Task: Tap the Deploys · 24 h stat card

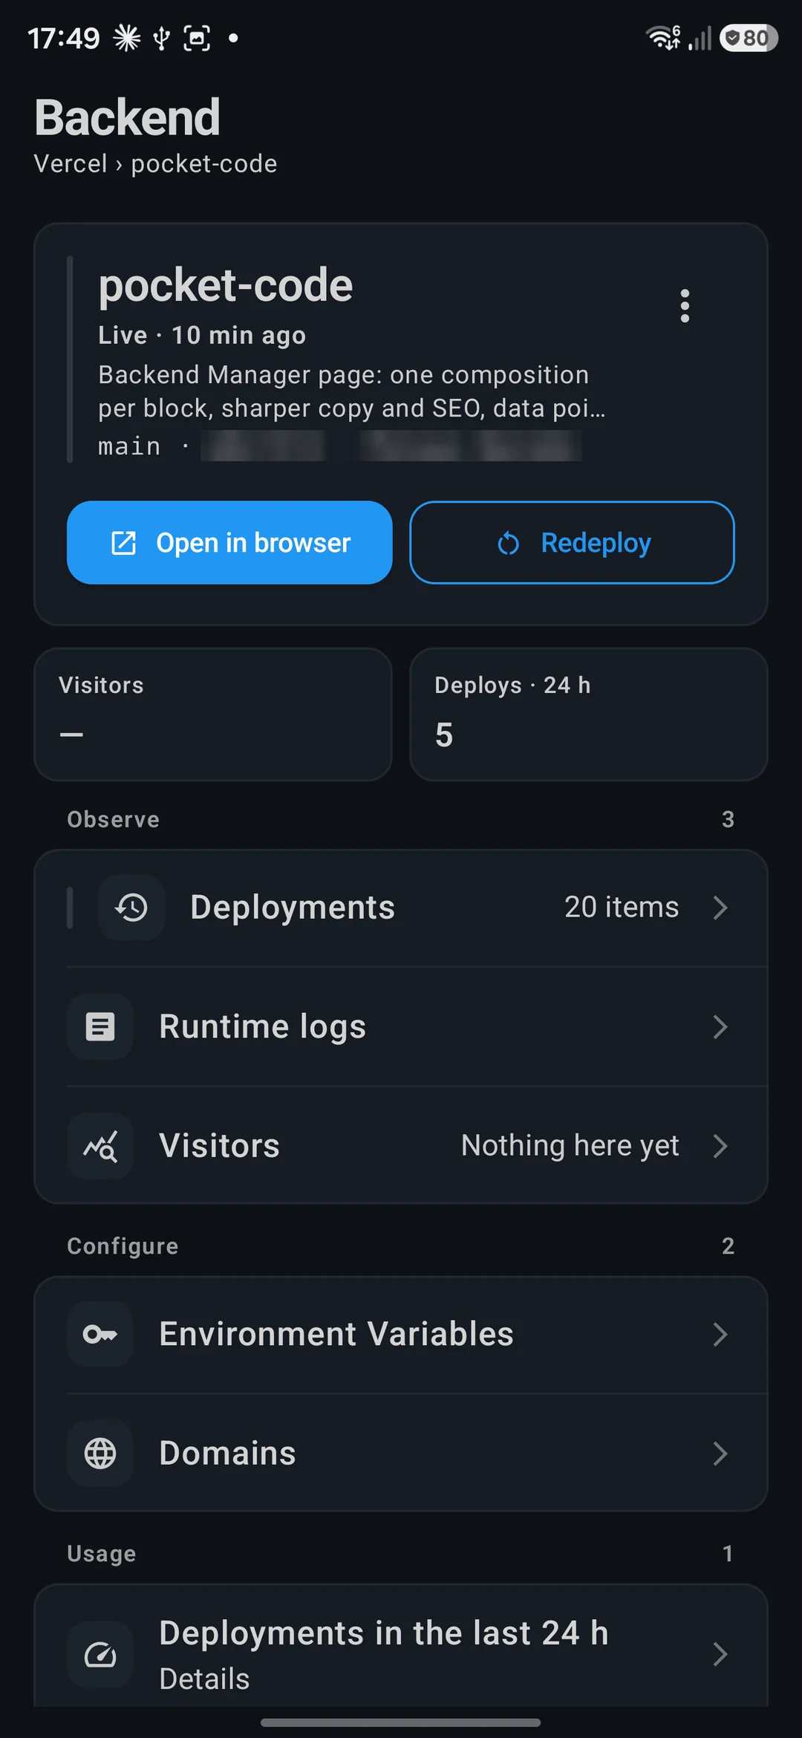Action: pos(588,715)
